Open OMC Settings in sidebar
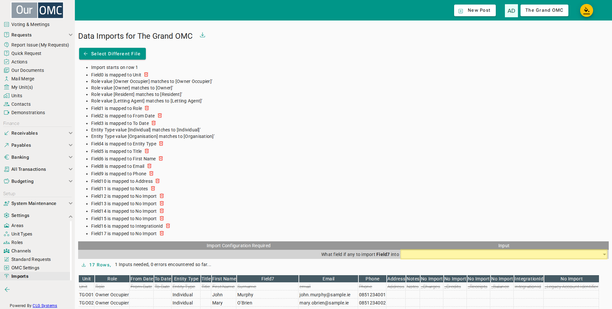This screenshot has width=612, height=309. pyautogui.click(x=25, y=268)
